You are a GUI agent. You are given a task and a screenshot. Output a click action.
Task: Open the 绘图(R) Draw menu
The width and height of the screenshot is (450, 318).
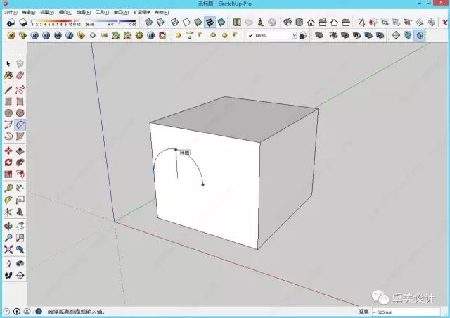[x=84, y=13]
